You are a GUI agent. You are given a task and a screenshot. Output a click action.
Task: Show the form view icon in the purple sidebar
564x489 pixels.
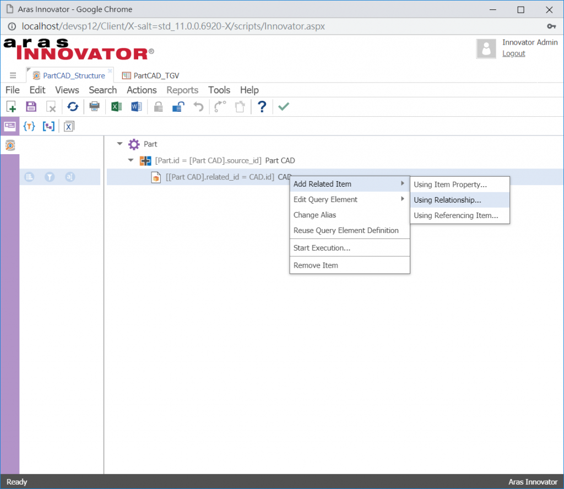click(10, 126)
